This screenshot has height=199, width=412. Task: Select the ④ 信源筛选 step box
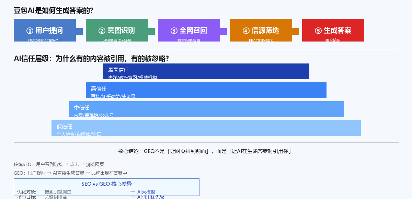261,30
